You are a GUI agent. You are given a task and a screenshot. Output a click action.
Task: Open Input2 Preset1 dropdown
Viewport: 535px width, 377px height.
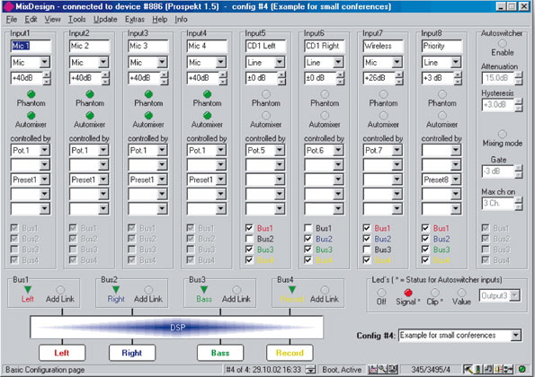[x=103, y=180]
